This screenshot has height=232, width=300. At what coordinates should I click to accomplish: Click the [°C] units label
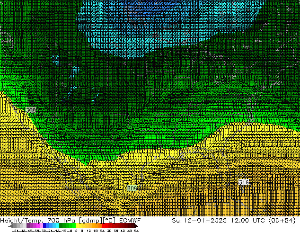click(x=109, y=221)
